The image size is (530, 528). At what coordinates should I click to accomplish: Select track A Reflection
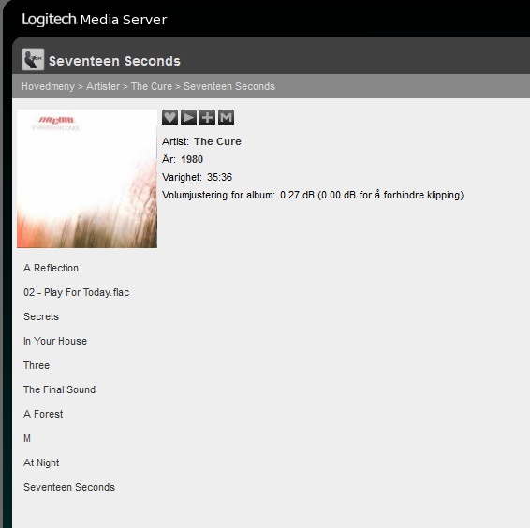coord(52,268)
